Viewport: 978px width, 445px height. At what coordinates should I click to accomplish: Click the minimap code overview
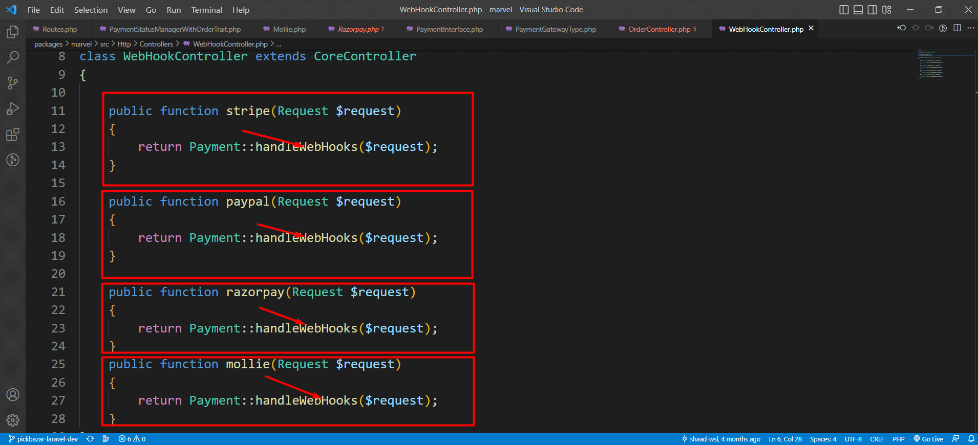pos(932,65)
